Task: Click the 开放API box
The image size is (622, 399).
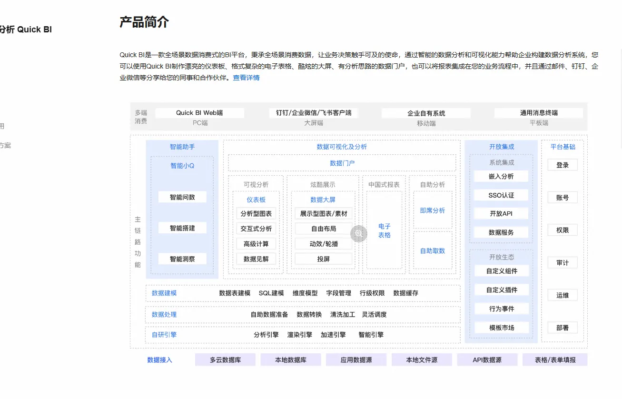Action: (501, 214)
